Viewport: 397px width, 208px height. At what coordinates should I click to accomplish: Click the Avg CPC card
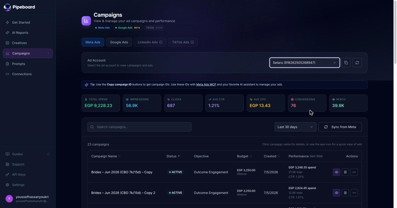click(x=266, y=103)
